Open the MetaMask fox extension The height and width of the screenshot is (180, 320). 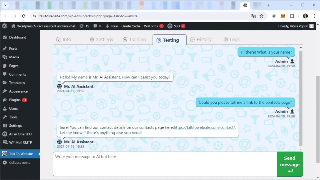coord(283,16)
